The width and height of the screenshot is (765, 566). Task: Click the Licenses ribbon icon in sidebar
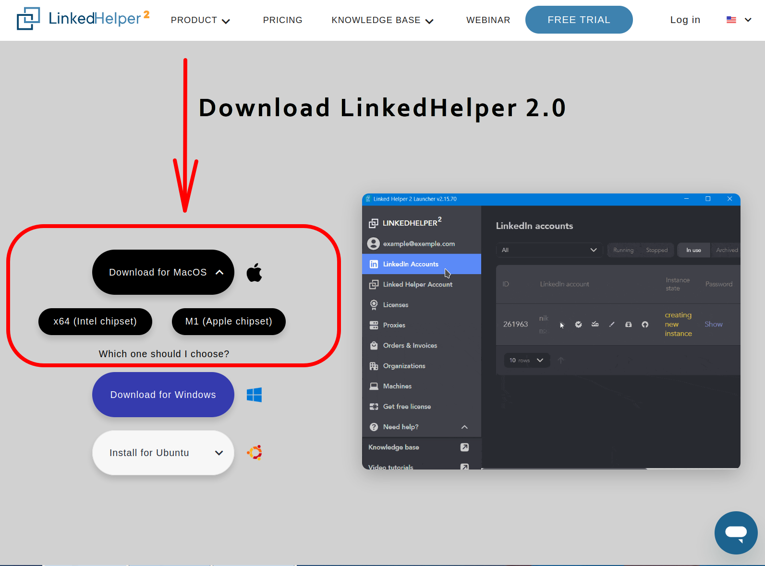tap(374, 305)
